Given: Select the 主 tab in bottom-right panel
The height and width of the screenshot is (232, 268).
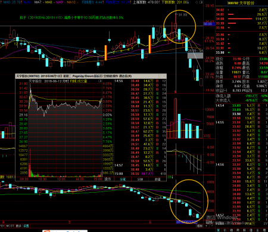Looking at the screenshot, I should [x=258, y=230].
